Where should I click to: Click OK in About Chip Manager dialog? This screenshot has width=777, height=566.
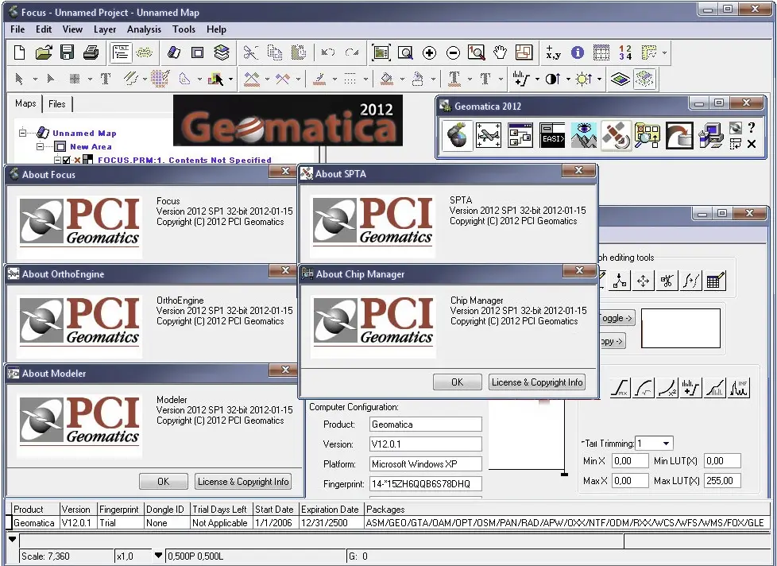coord(457,382)
